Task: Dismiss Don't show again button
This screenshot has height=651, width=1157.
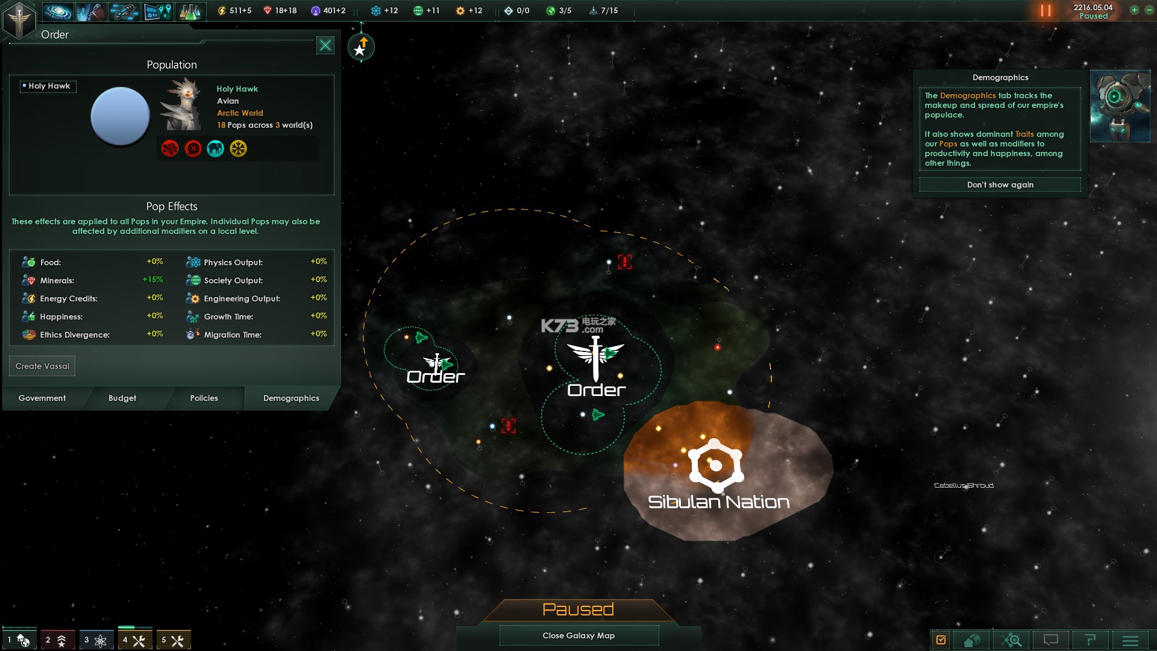Action: (x=1000, y=184)
